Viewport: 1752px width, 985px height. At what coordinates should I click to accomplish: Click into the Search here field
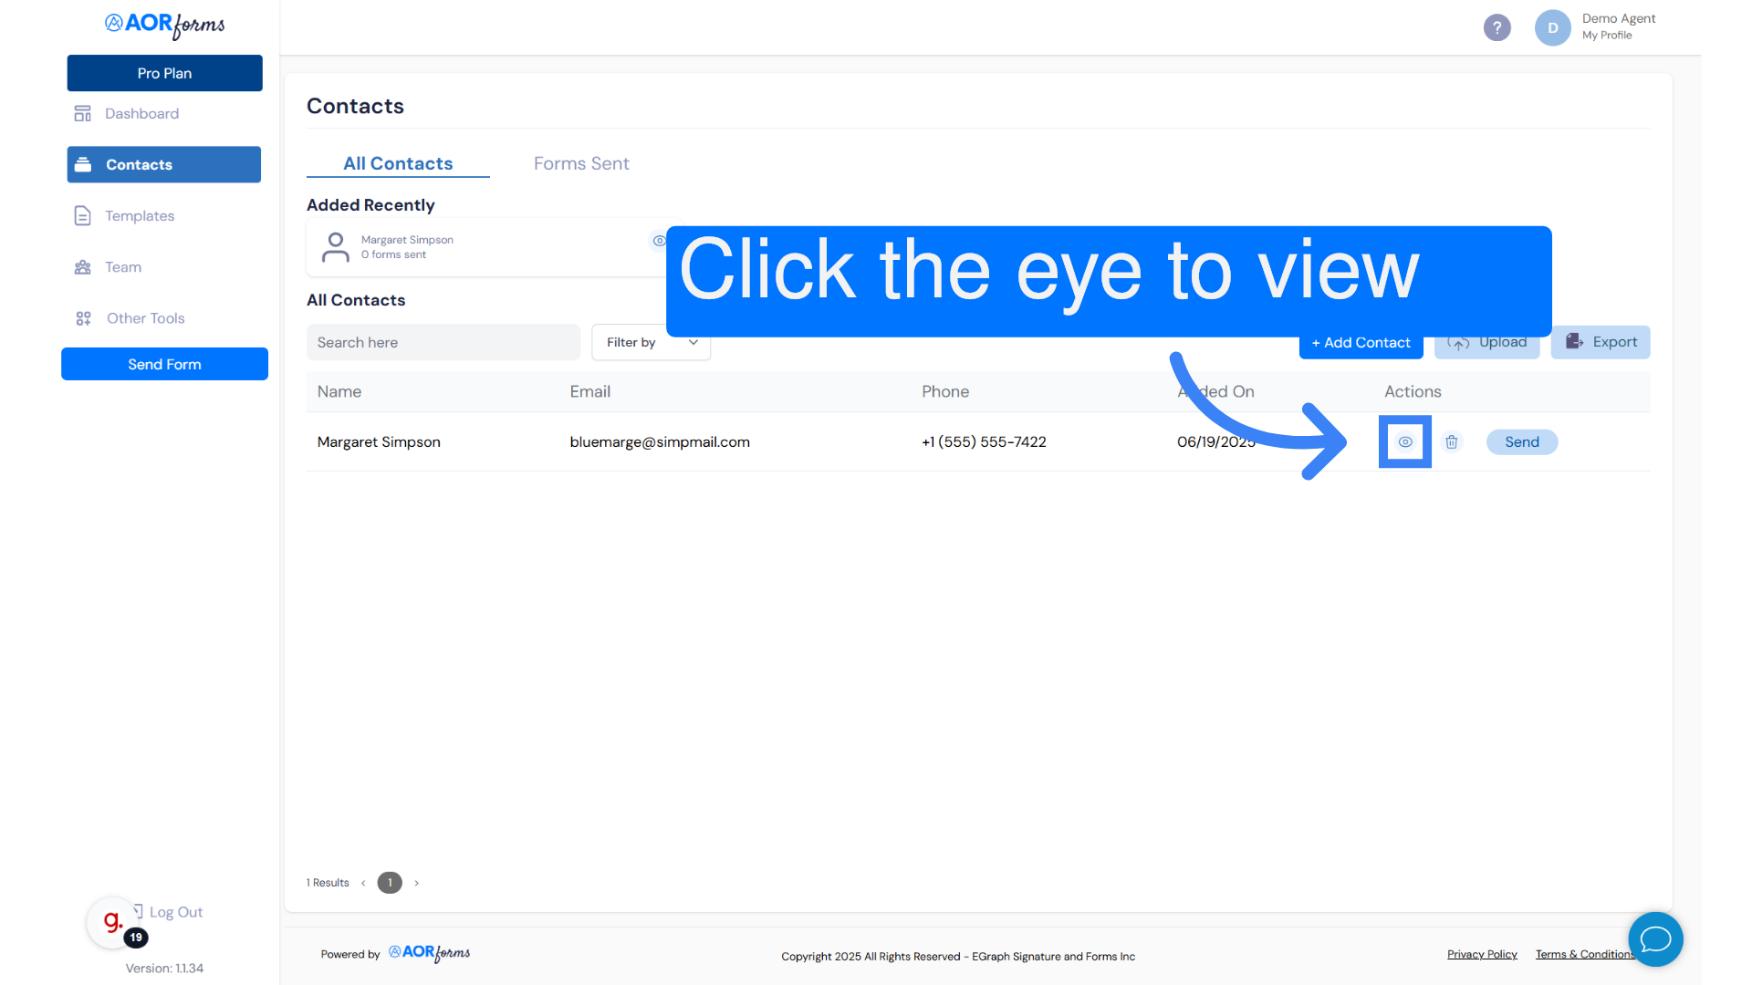(443, 342)
